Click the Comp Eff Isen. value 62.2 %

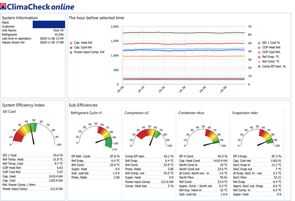[x=169, y=156]
